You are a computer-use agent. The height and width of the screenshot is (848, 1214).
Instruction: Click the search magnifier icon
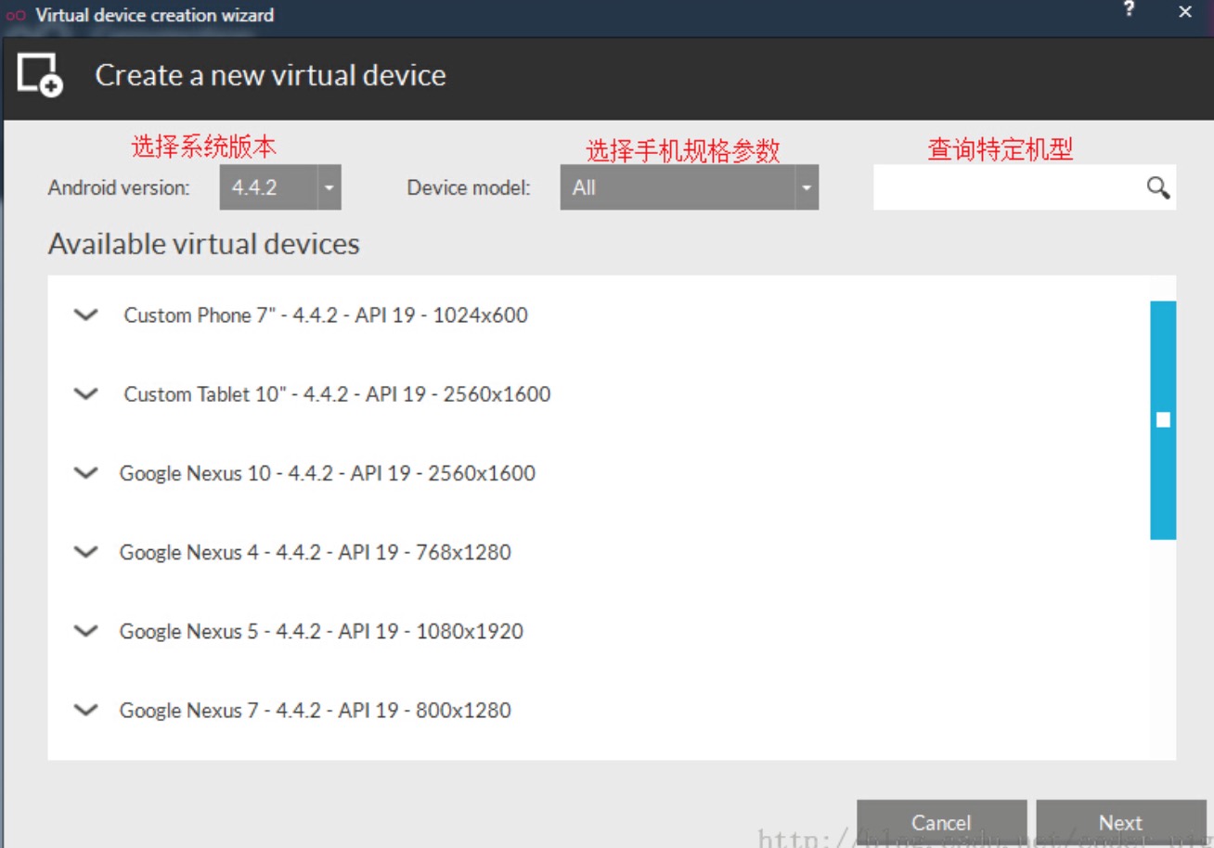coord(1157,188)
